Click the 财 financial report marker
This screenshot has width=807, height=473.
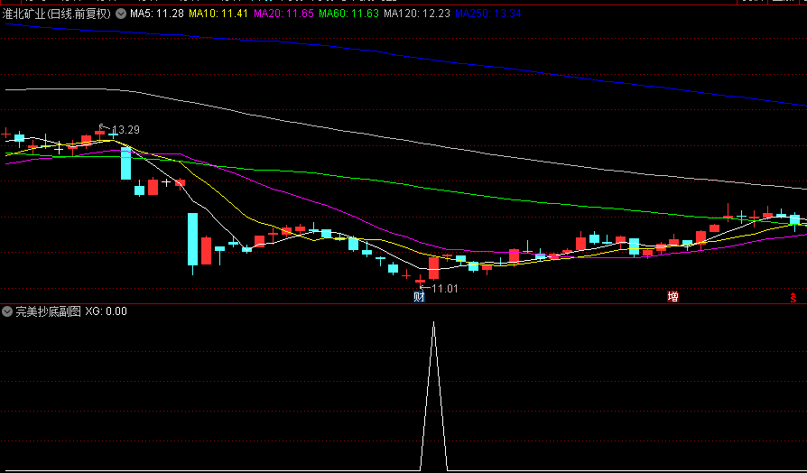click(x=419, y=297)
